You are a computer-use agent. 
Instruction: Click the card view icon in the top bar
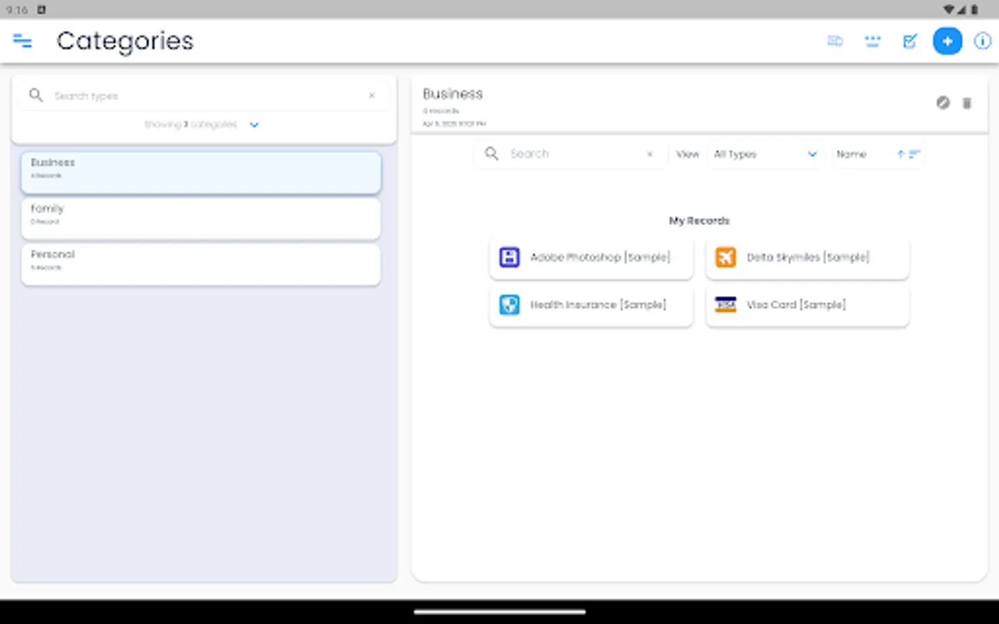click(835, 41)
